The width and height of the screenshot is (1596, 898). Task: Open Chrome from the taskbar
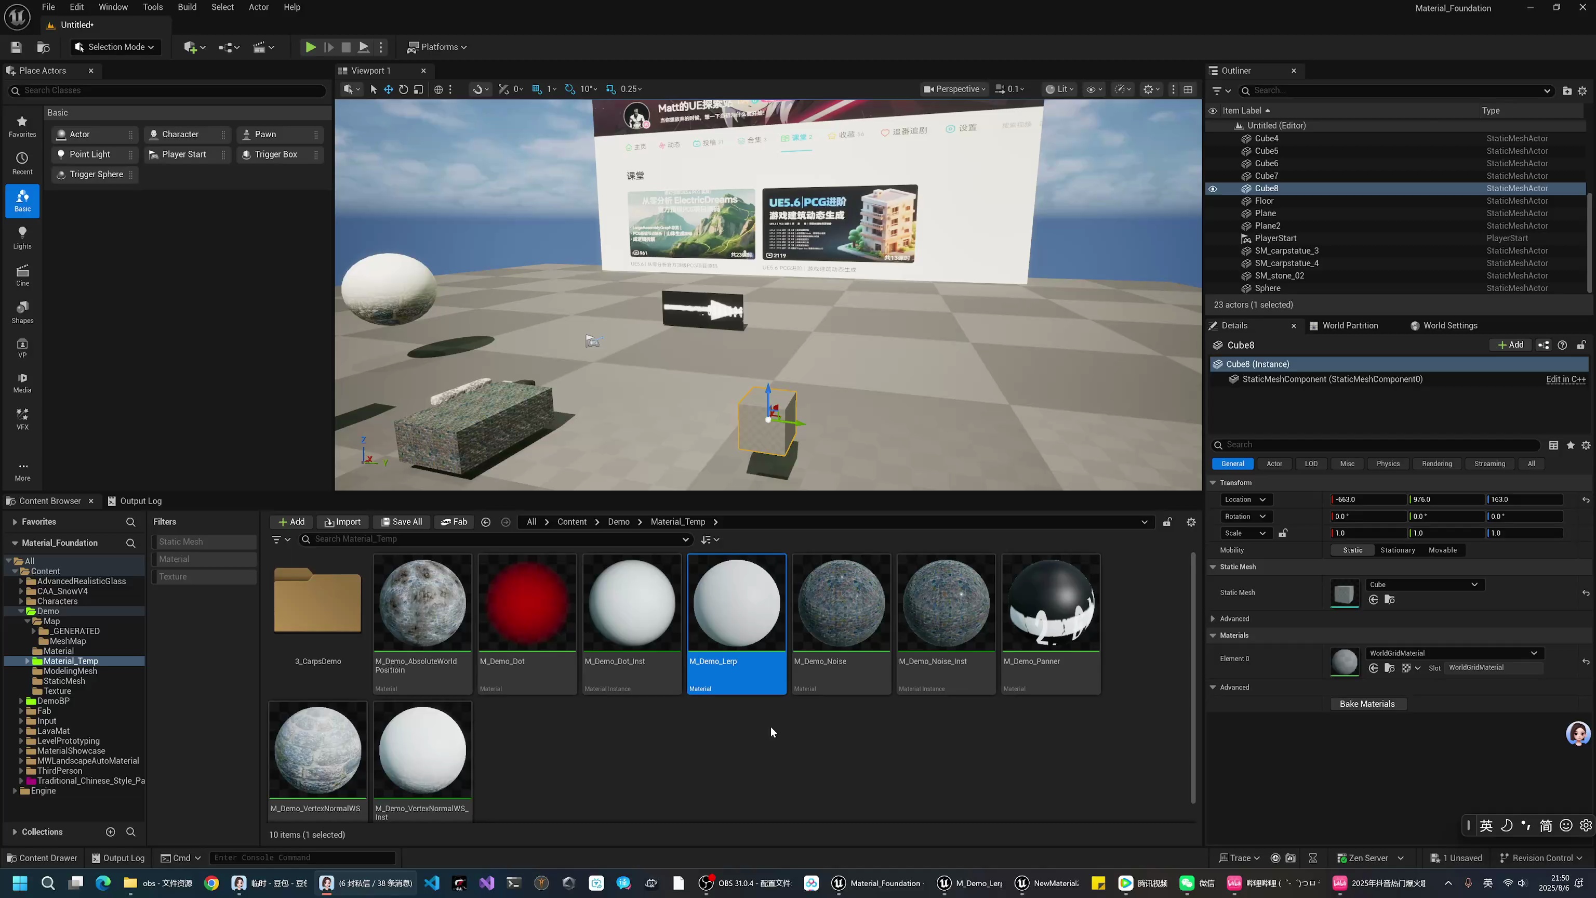click(x=212, y=883)
